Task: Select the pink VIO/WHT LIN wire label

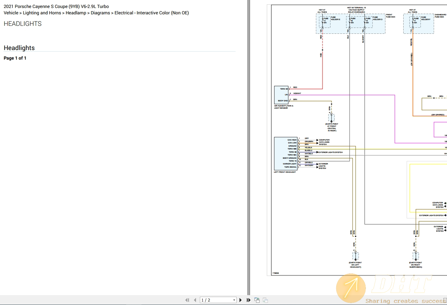Action: (297, 93)
